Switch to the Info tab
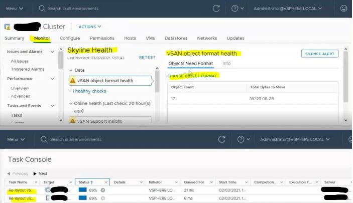Image resolution: width=353 pixels, height=203 pixels. [x=226, y=64]
